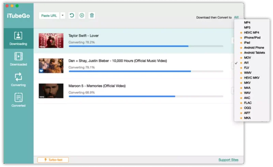Click the Maroon 5 Memories progress bar
273x167 pixels.
pos(146,97)
